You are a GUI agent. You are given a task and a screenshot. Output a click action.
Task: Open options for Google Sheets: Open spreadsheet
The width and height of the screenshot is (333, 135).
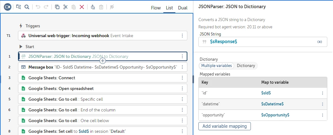click(182, 88)
